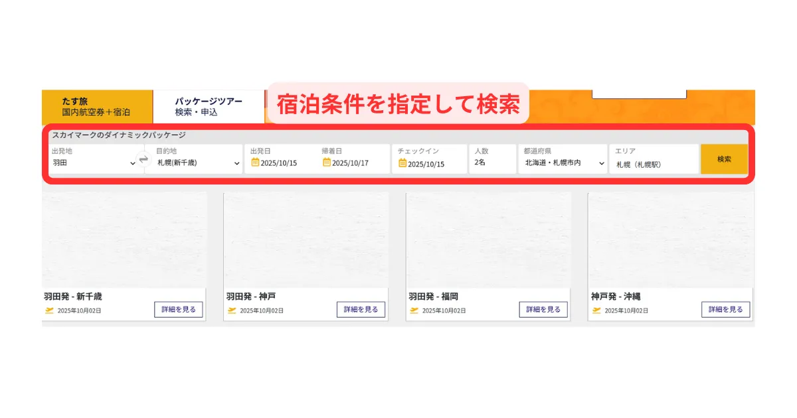Image resolution: width=797 pixels, height=418 pixels.
Task: Click the airplane icon on 羽田発 - 福岡 card
Action: 414,311
